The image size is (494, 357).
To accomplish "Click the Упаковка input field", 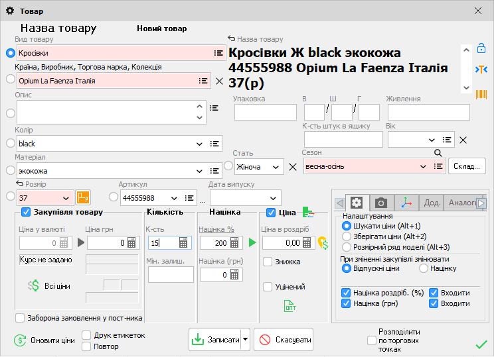I will (265, 112).
